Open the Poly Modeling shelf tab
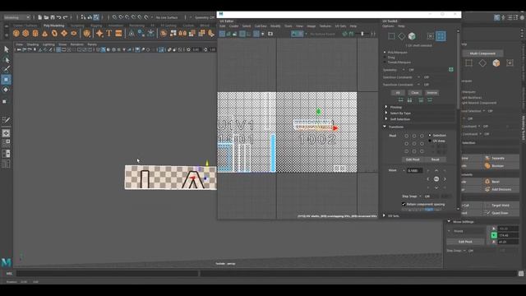 (53, 25)
